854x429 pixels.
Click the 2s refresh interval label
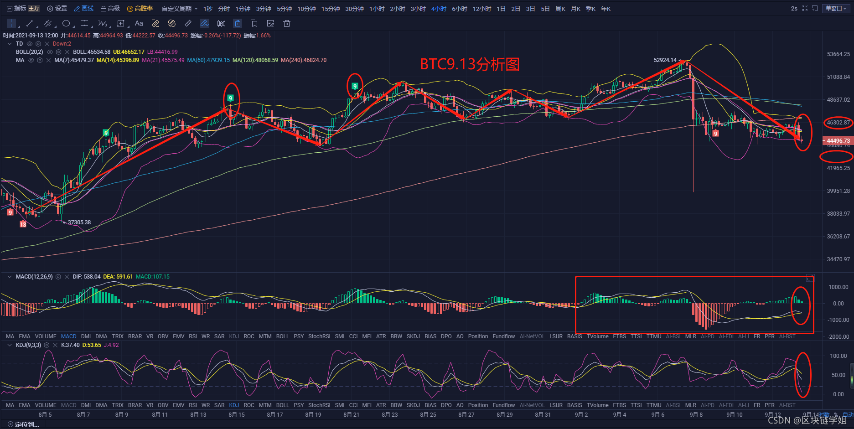pyautogui.click(x=794, y=9)
